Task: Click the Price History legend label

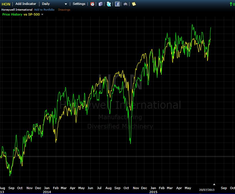Action: point(12,14)
